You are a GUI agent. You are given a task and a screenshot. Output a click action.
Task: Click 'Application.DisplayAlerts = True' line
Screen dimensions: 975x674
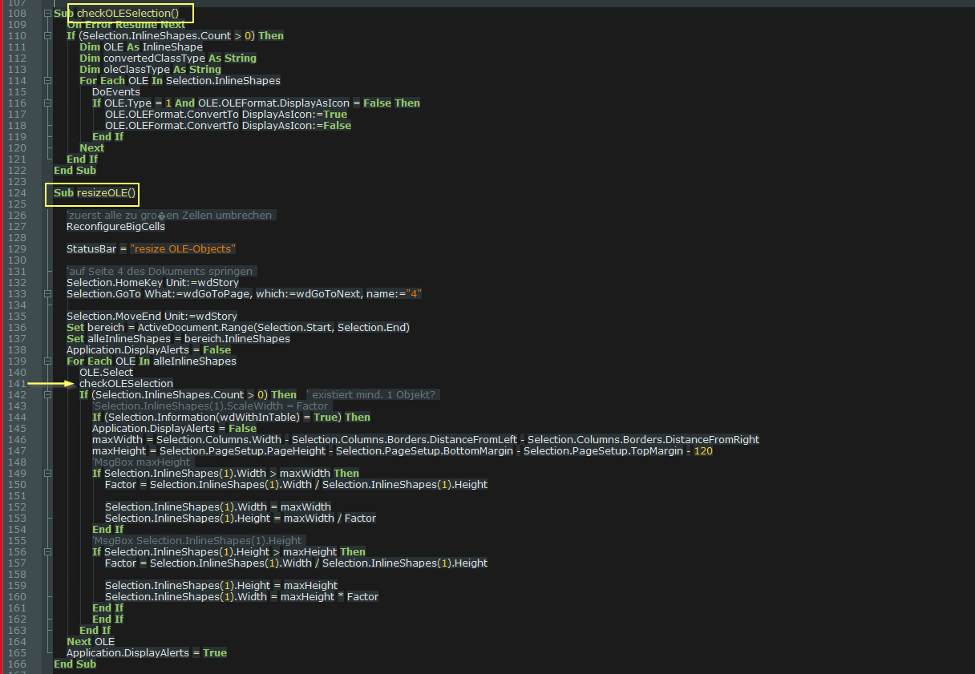point(147,653)
